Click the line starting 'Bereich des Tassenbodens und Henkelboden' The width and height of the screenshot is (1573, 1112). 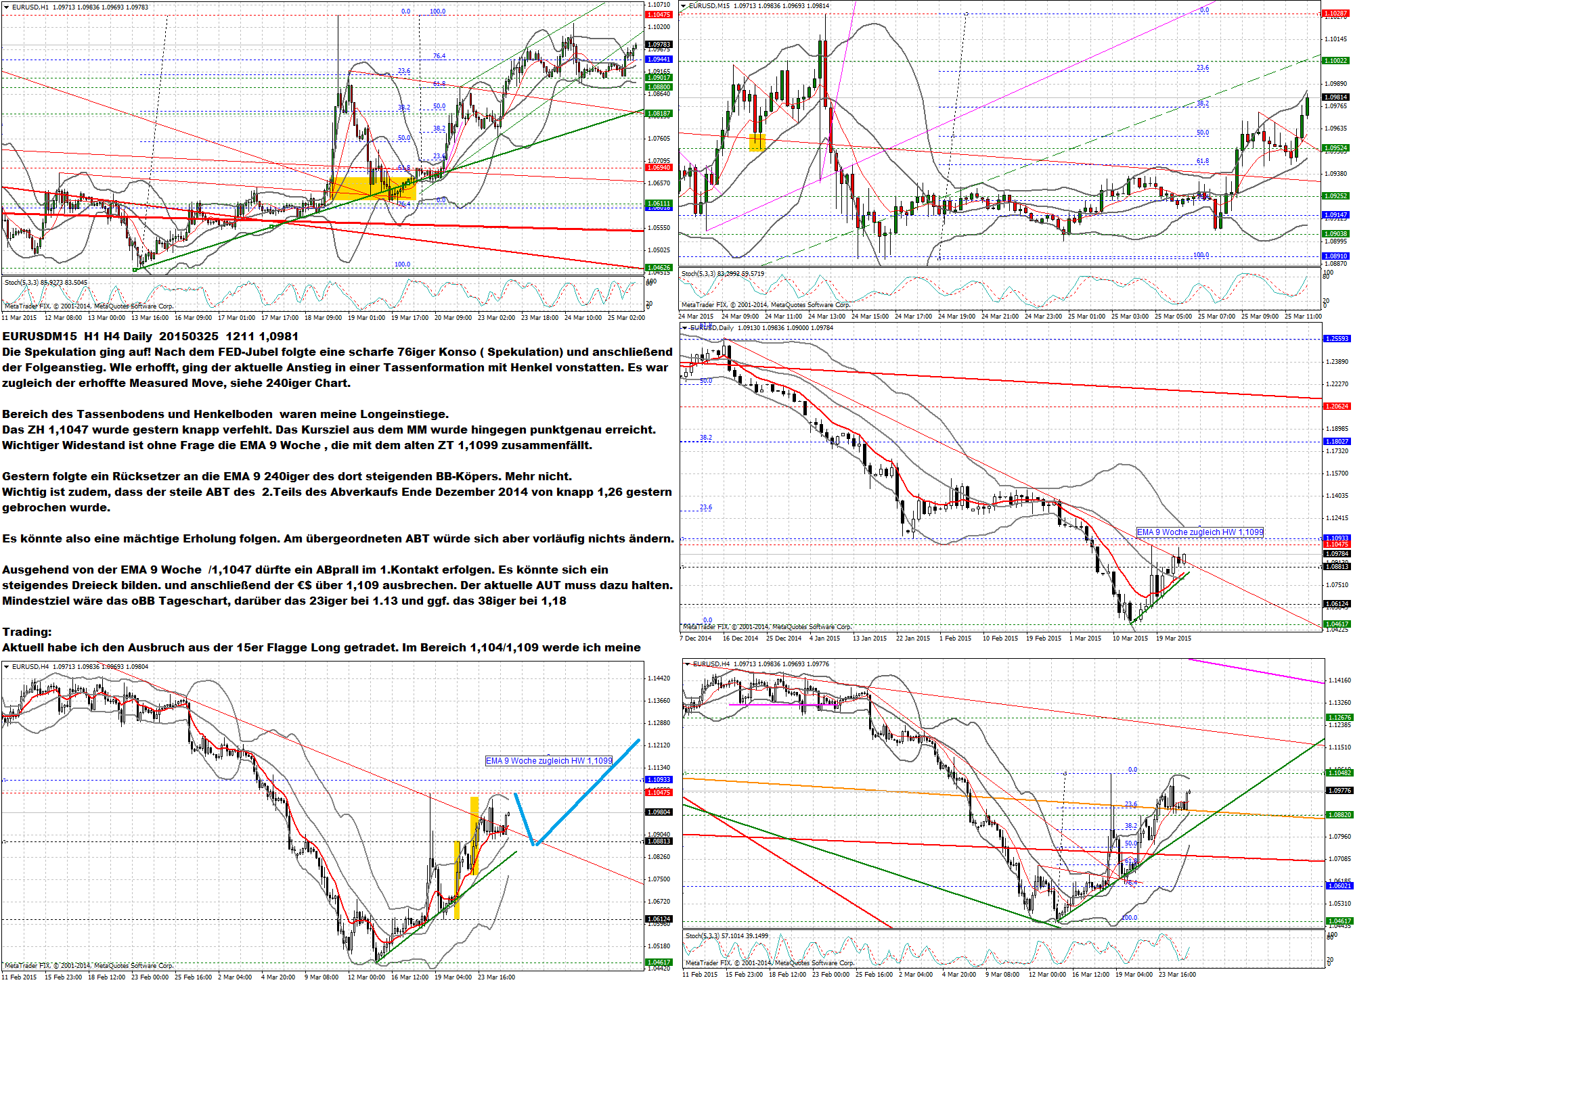225,414
